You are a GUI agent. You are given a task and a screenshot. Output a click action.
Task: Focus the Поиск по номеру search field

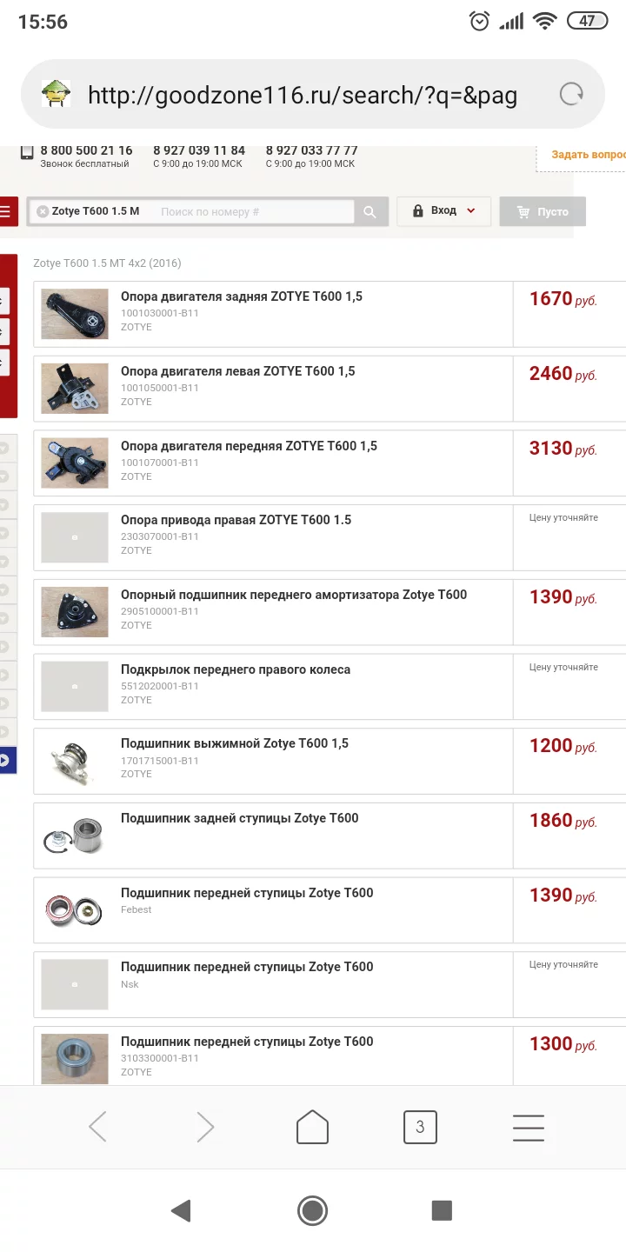(254, 211)
